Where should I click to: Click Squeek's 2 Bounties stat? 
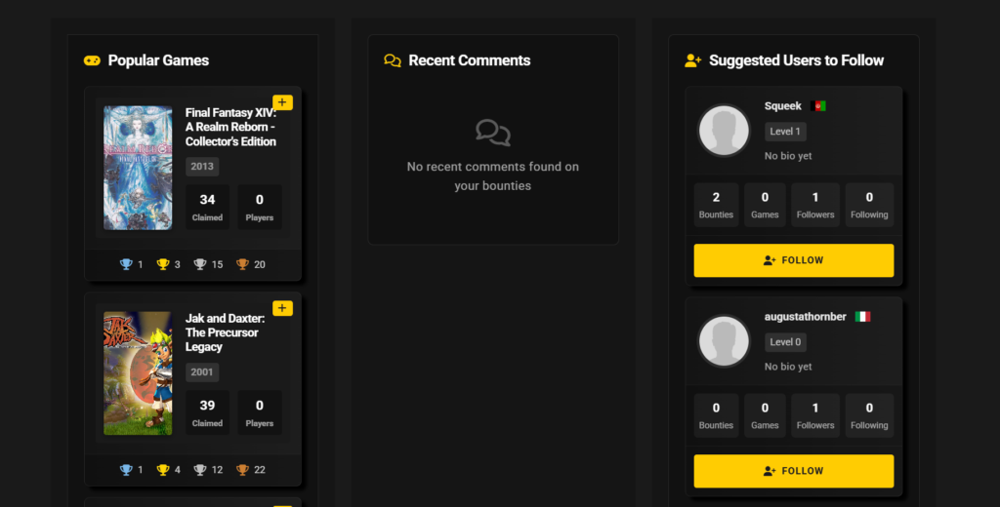pyautogui.click(x=716, y=205)
